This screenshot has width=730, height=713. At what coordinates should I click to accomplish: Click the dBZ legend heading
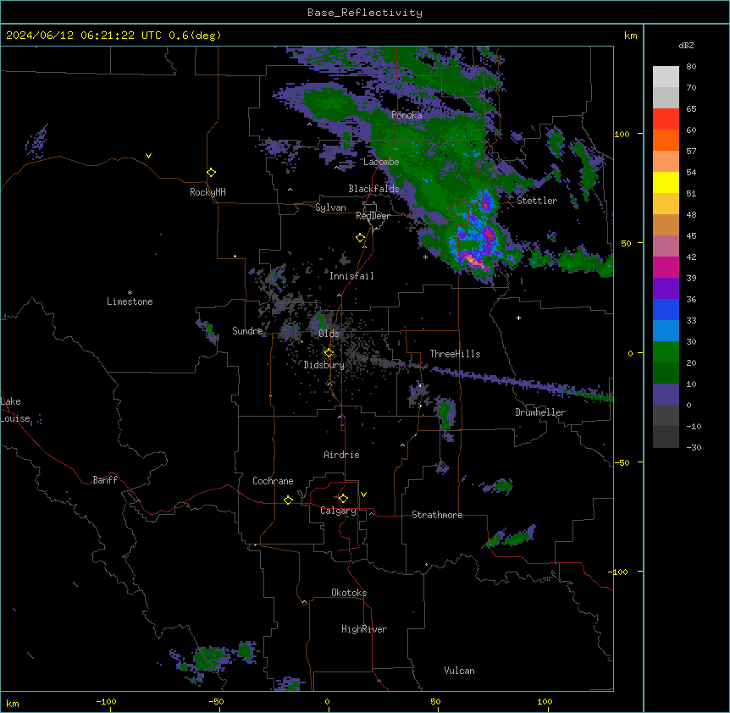(686, 45)
